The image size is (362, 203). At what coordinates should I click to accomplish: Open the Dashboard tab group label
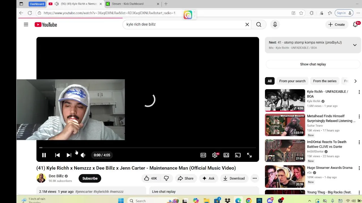pyautogui.click(x=37, y=4)
